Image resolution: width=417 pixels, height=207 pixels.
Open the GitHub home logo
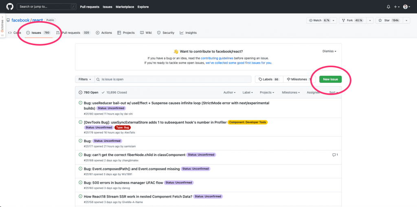coord(10,7)
